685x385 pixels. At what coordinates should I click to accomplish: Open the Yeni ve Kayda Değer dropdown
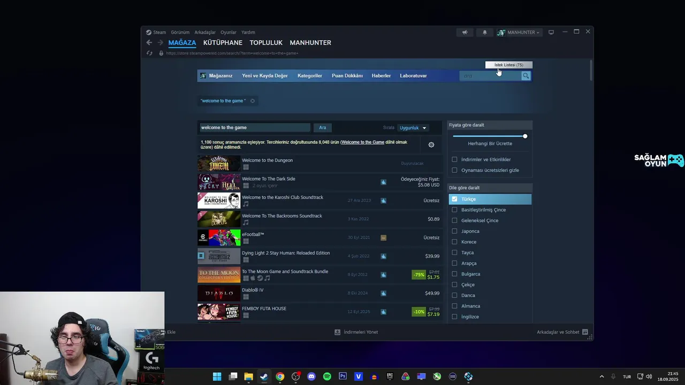click(x=265, y=76)
